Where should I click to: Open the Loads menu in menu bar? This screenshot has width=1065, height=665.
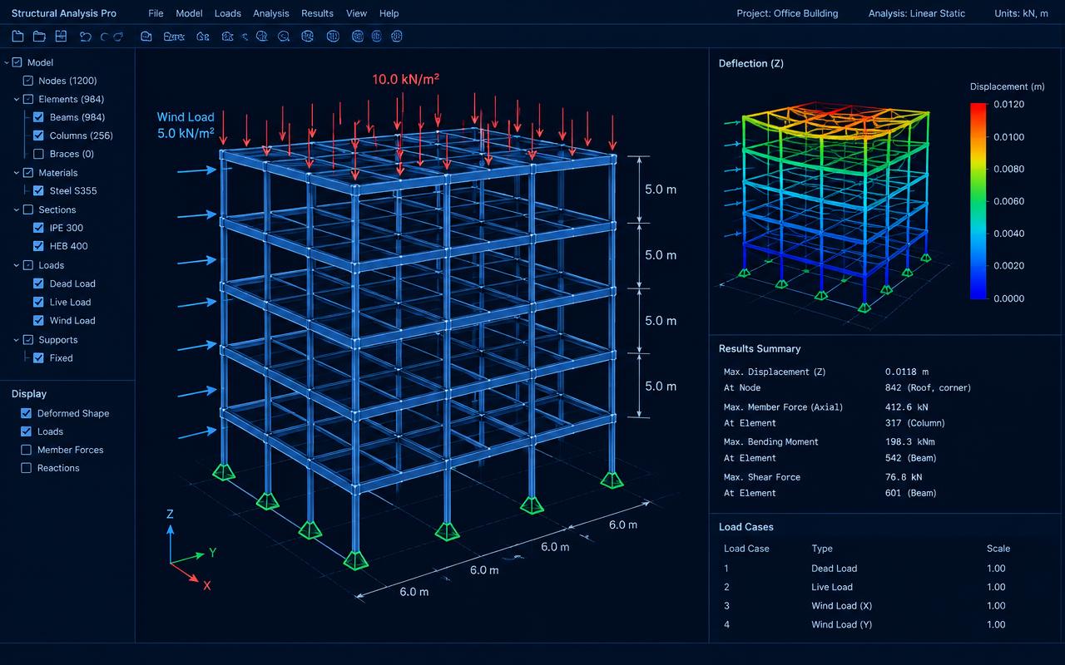(x=227, y=13)
